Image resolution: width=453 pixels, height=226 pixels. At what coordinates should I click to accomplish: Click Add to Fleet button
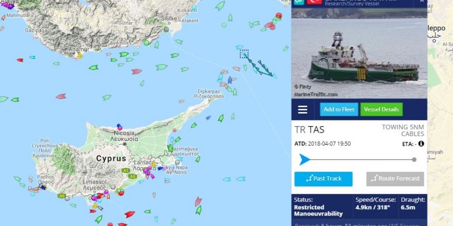(x=339, y=109)
